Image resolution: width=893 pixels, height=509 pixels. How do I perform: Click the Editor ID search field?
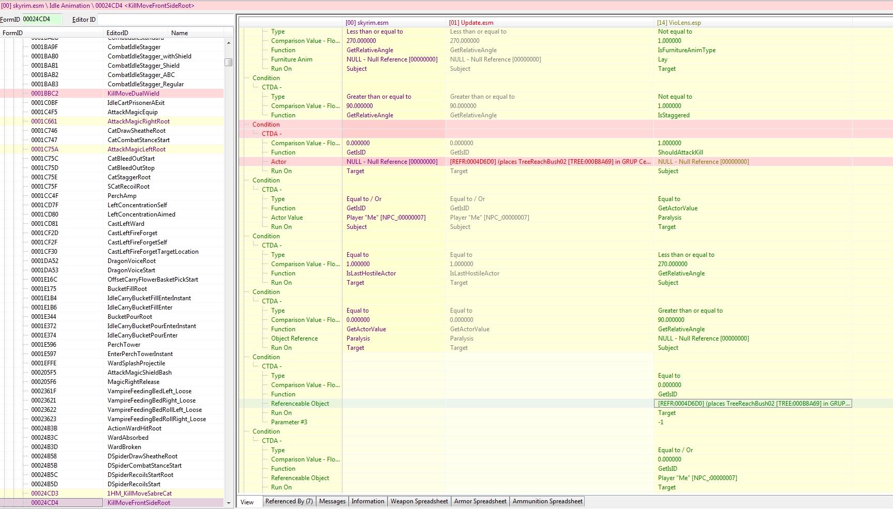165,20
